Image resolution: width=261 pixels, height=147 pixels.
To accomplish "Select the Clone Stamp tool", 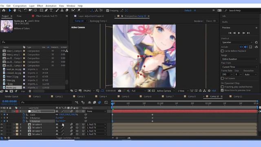I will 62,10.
